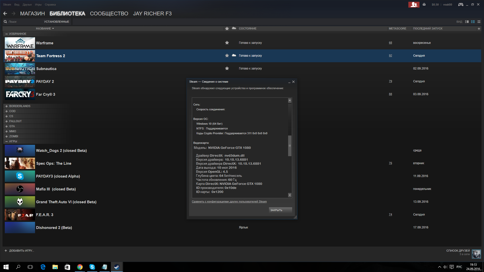Open Task View on the taskbar
The height and width of the screenshot is (272, 484).
click(30, 267)
